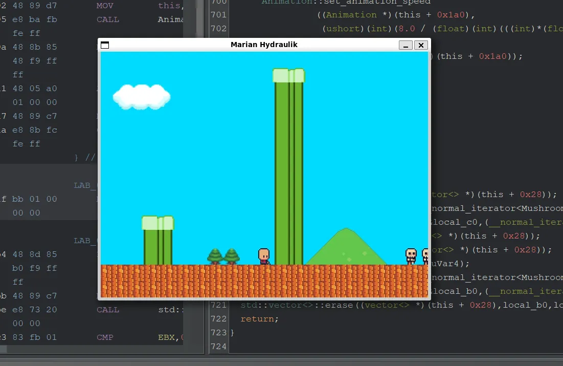
Task: Click the right small pine tree
Action: coord(232,256)
